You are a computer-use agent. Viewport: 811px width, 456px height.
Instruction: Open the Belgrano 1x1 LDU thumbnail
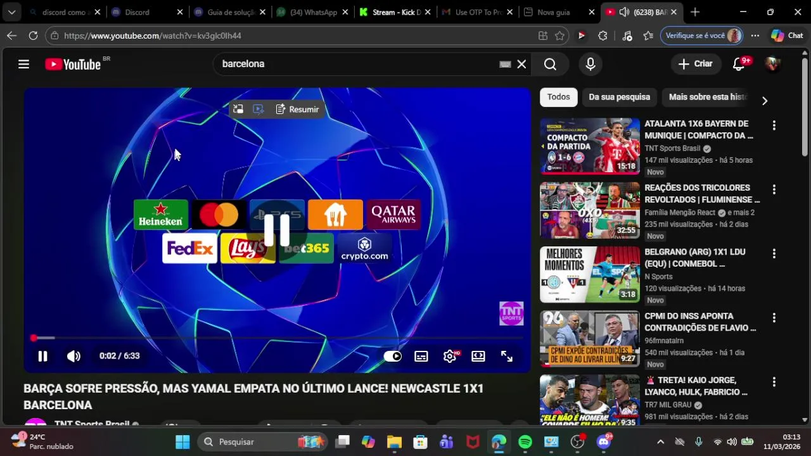pyautogui.click(x=590, y=274)
